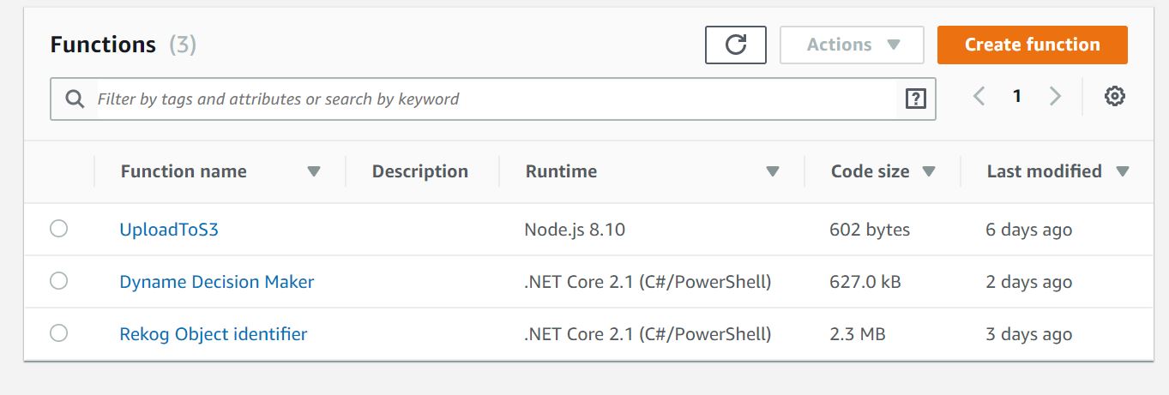Open the Actions dropdown
The image size is (1169, 395).
click(x=851, y=45)
